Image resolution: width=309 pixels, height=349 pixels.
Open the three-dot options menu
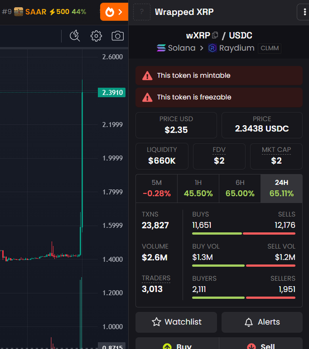304,12
